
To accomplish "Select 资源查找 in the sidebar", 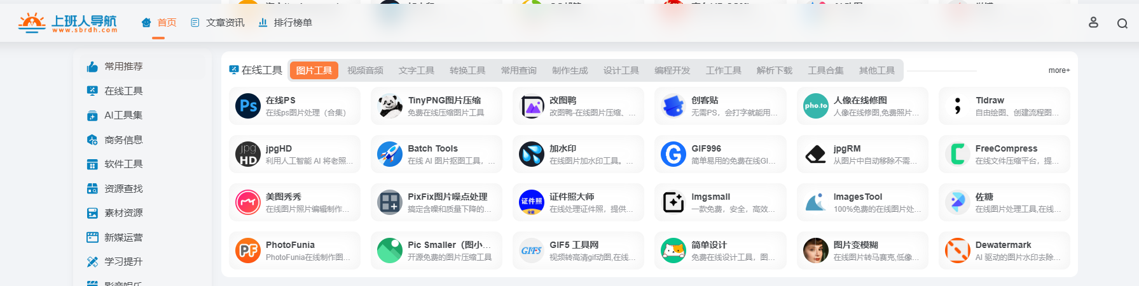I will pyautogui.click(x=114, y=188).
